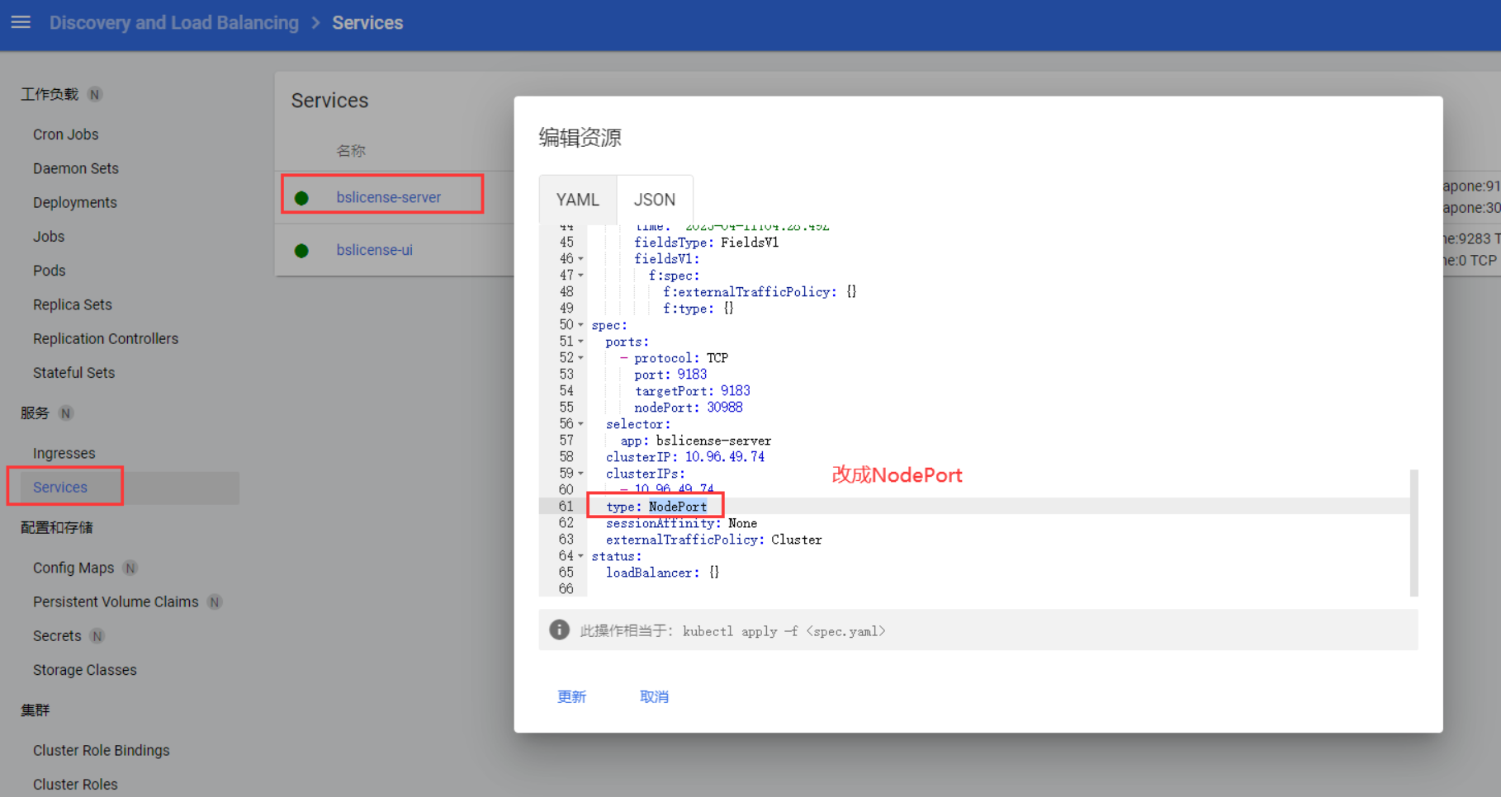Click 更新 button to apply changes

tap(571, 697)
